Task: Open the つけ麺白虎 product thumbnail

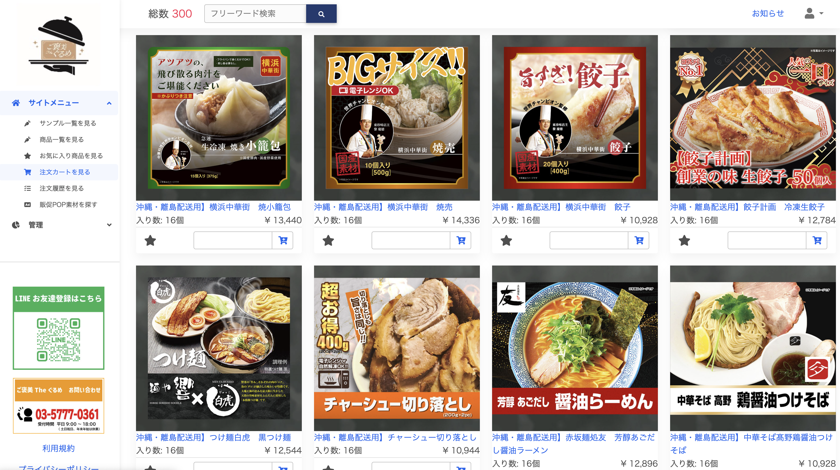Action: (219, 348)
